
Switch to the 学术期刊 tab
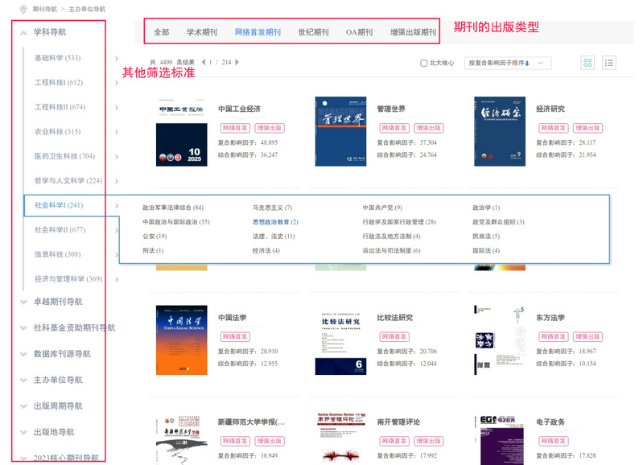pos(202,32)
